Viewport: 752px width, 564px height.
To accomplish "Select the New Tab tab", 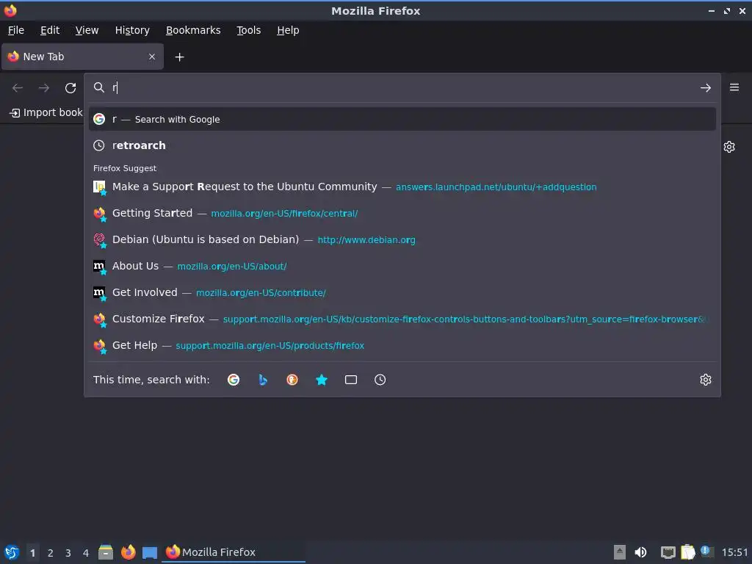I will tap(82, 57).
